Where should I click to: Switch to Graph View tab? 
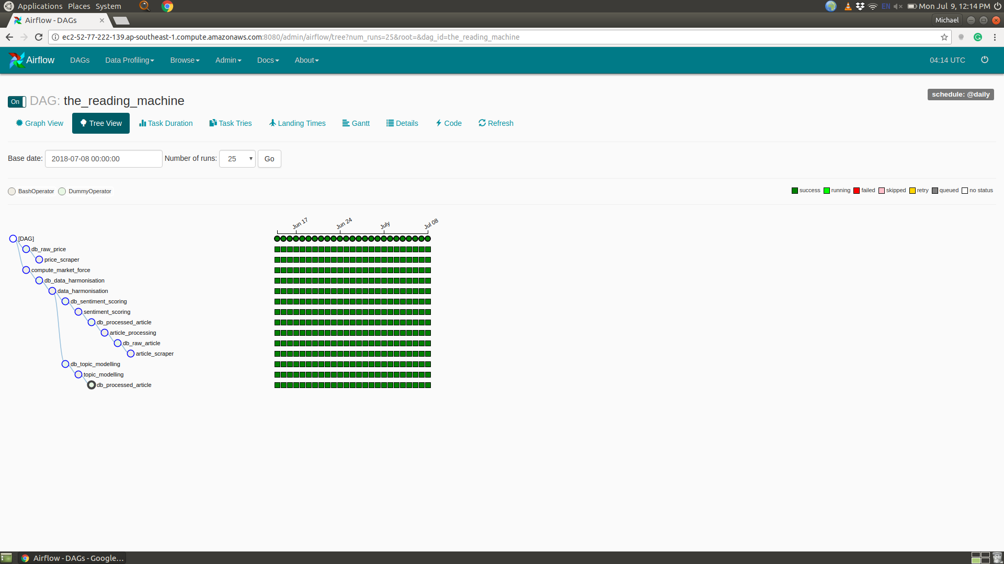coord(39,123)
